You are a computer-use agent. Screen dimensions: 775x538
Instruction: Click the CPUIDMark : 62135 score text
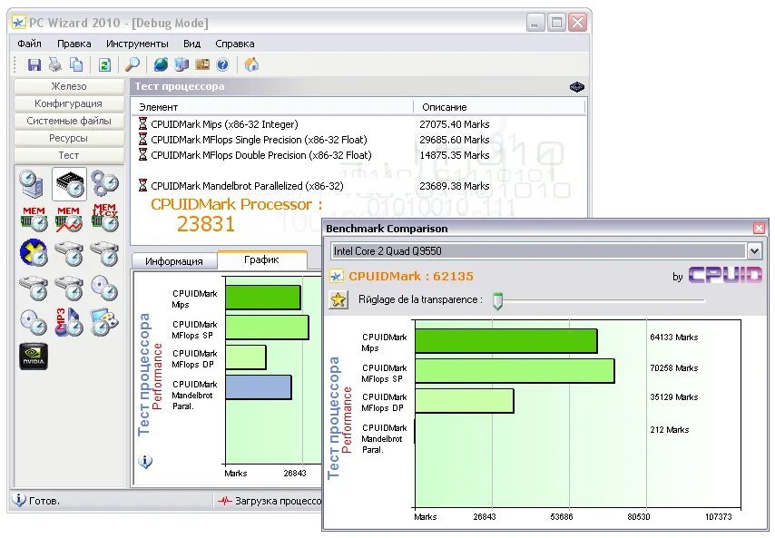(411, 276)
